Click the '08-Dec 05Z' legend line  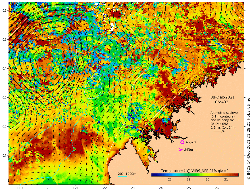pyautogui.click(x=219, y=124)
